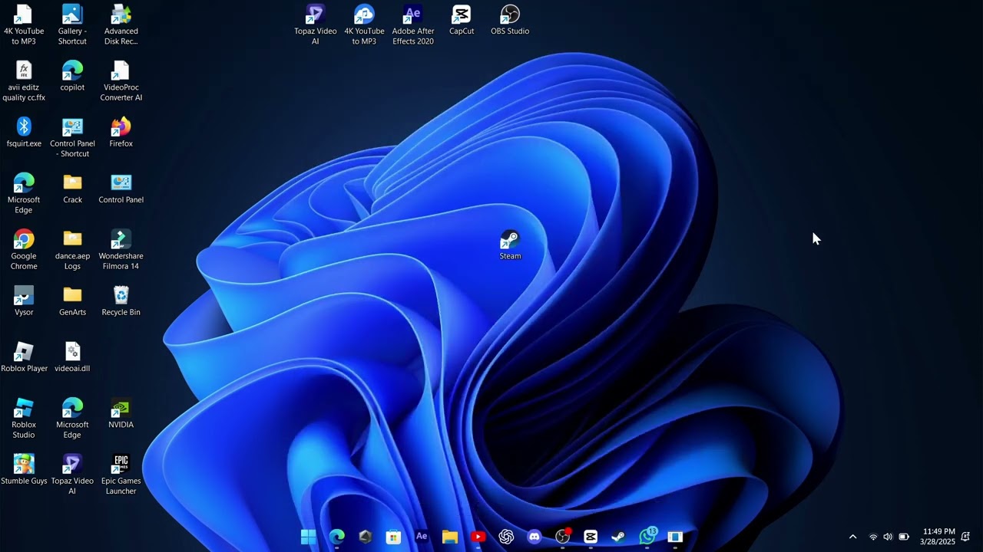Open Control Panel - Shortcut icon
Image resolution: width=983 pixels, height=552 pixels.
(x=72, y=137)
